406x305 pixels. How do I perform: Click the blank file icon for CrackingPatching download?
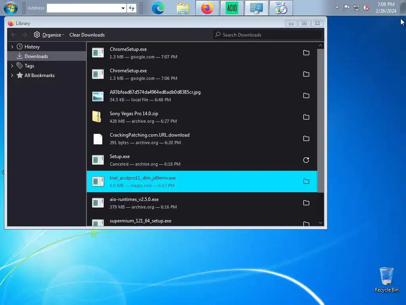(98, 139)
